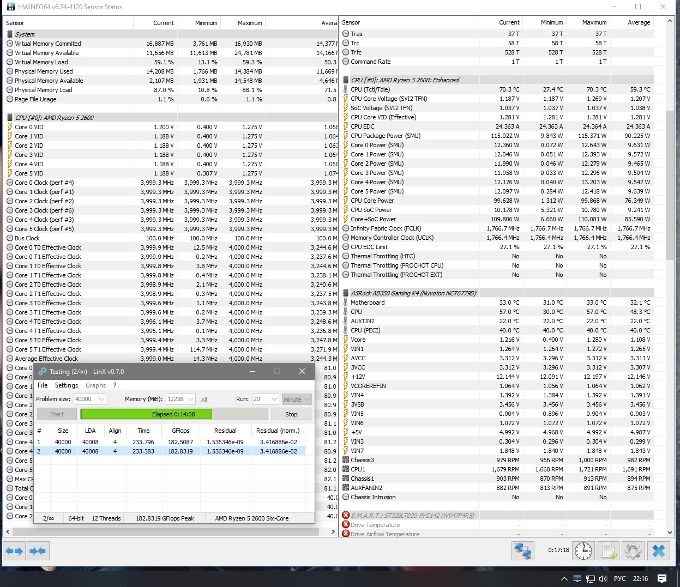
Task: Click the Virtual Memory Commited clock icon
Action: [x=10, y=44]
